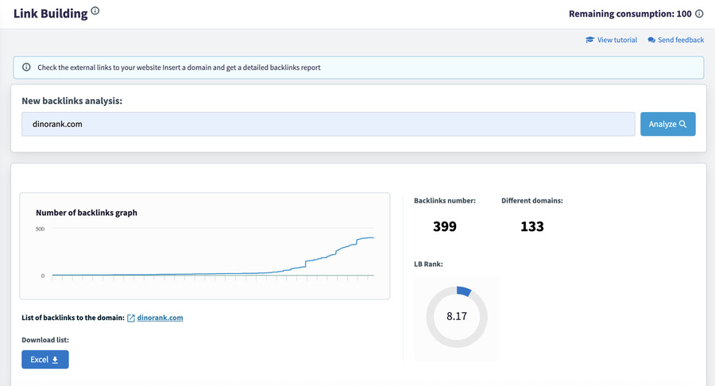Image resolution: width=715 pixels, height=386 pixels.
Task: Click the Number of backlinks graph title
Action: coord(87,212)
